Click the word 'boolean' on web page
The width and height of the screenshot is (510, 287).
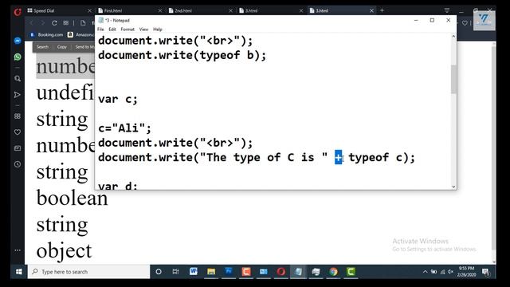(x=72, y=198)
